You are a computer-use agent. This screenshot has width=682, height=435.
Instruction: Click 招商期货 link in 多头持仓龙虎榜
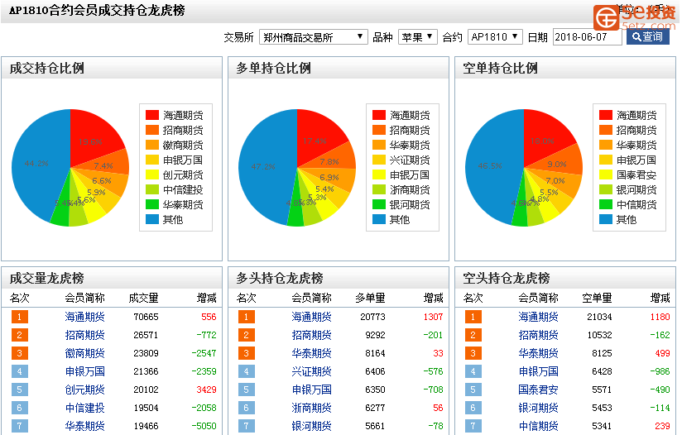[x=311, y=335]
